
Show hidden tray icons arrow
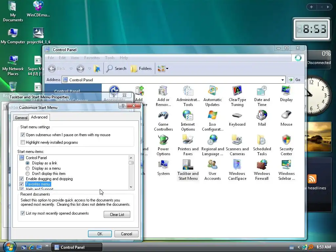[299, 247]
